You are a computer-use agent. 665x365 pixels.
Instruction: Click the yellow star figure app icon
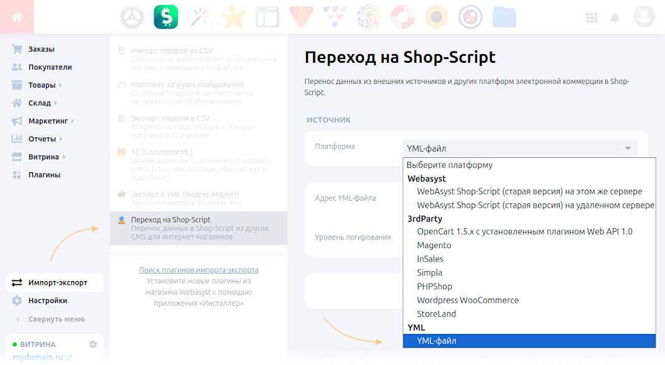(234, 17)
